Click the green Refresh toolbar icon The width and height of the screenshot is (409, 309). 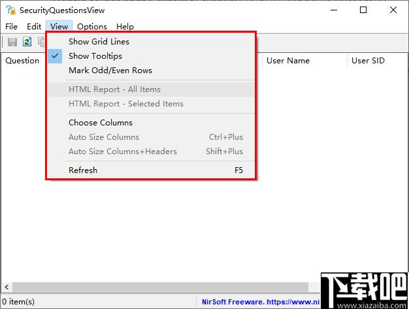27,42
